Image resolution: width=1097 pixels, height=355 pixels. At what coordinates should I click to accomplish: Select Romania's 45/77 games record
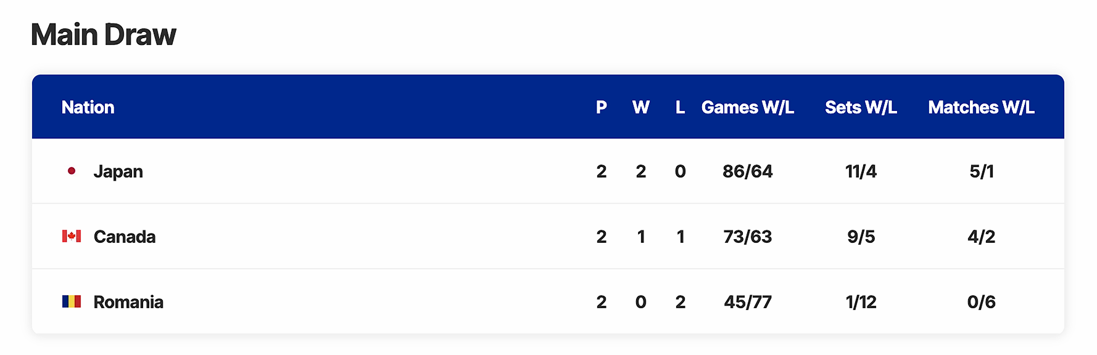747,302
